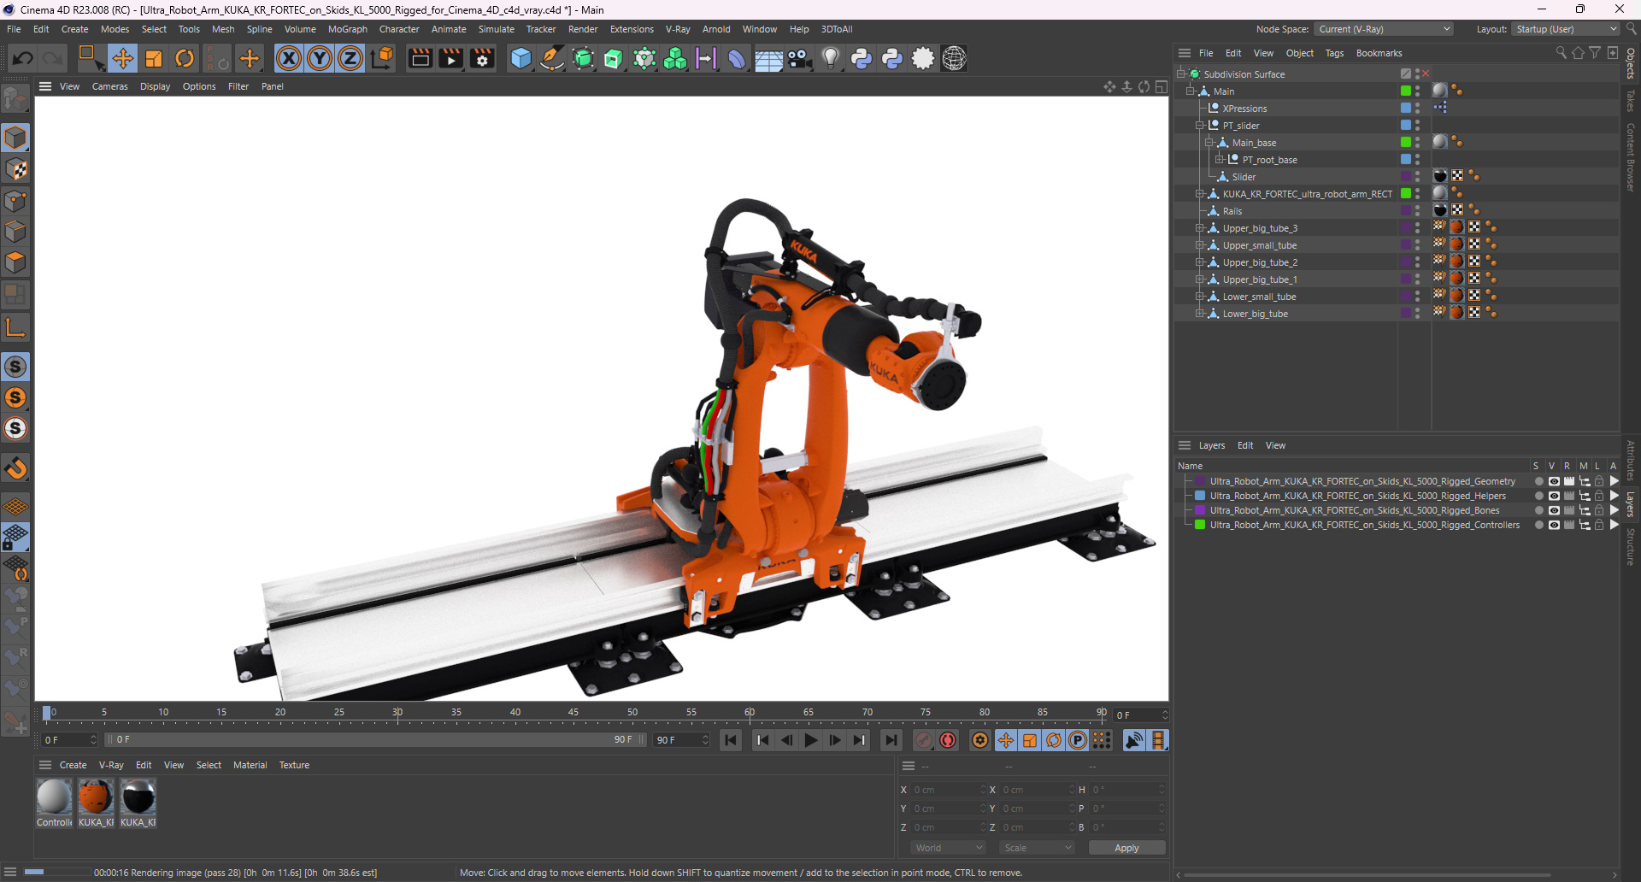The height and width of the screenshot is (882, 1641).
Task: Toggle visibility eye of Controllers layer
Action: pos(1554,525)
